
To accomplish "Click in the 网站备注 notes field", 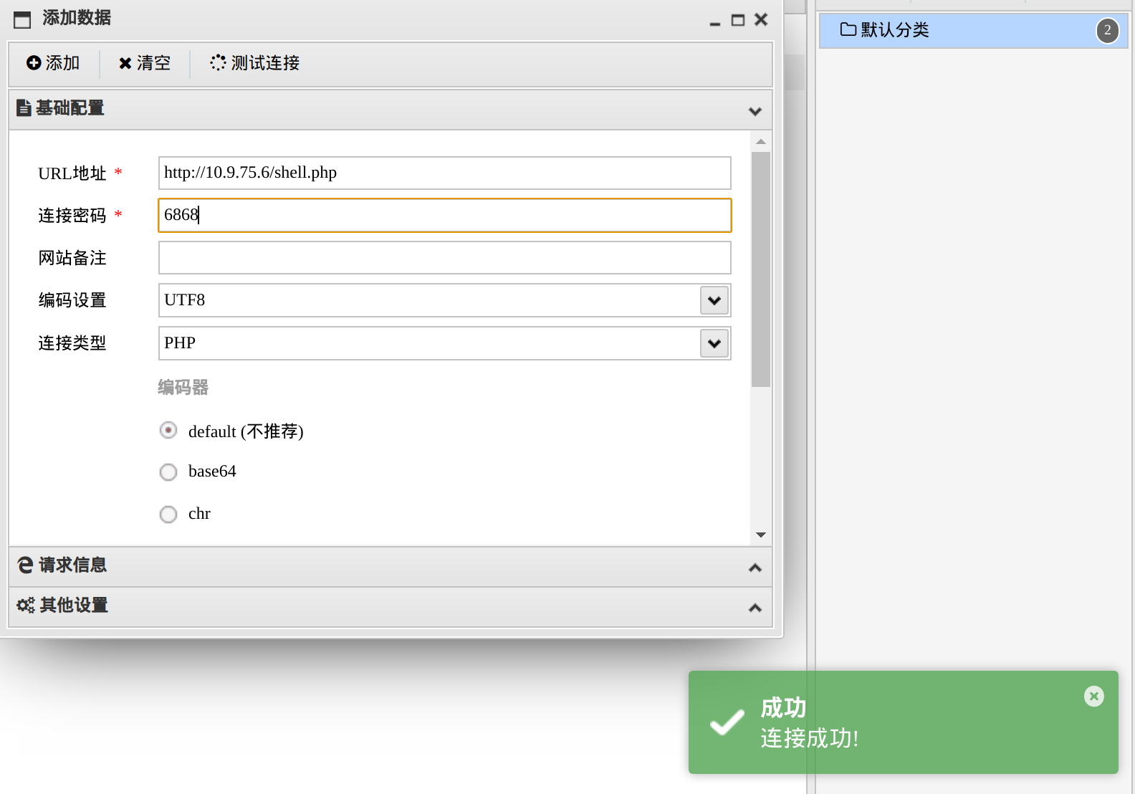I will click(444, 257).
